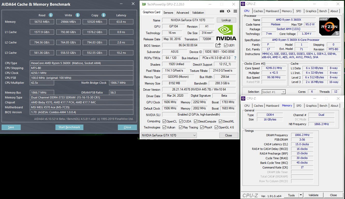The image size is (345, 199).
Task: Open GPU-Z hamburger menu
Action: (235, 11)
